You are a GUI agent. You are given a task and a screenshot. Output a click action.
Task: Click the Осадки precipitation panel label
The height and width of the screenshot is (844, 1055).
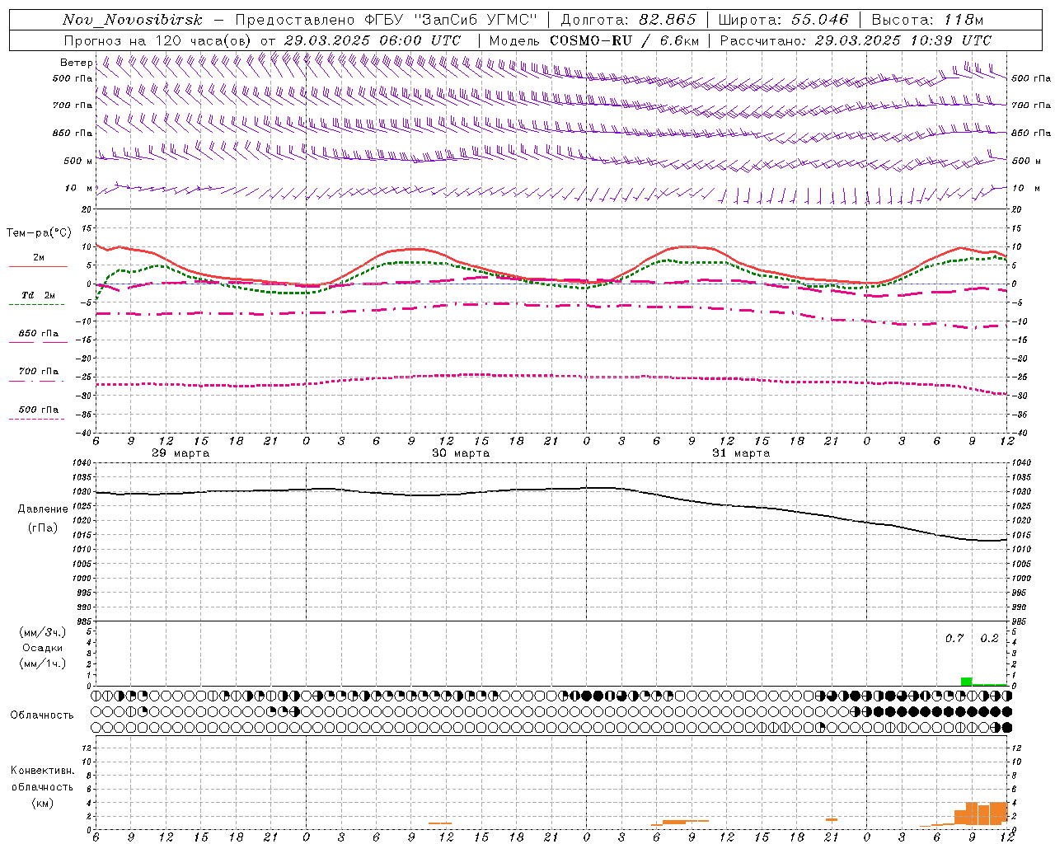coord(43,648)
